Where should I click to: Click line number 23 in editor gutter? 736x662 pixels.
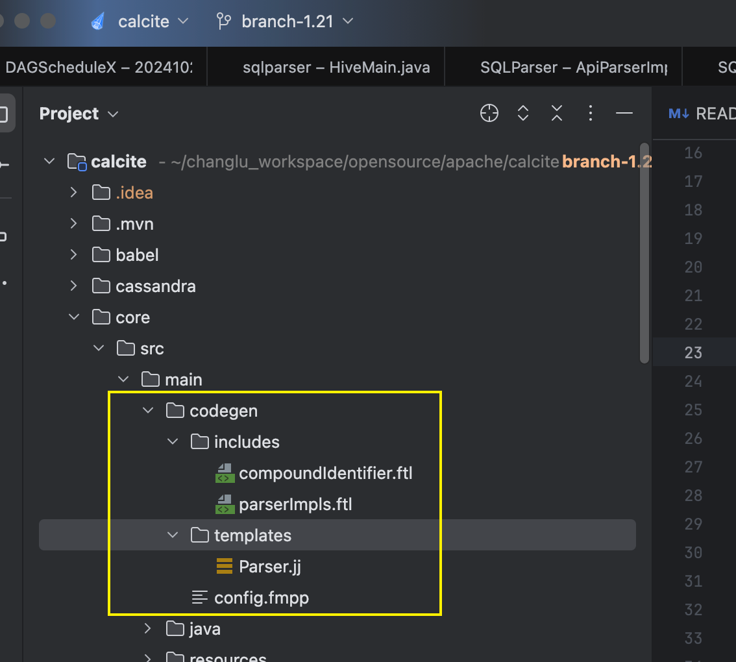(693, 352)
